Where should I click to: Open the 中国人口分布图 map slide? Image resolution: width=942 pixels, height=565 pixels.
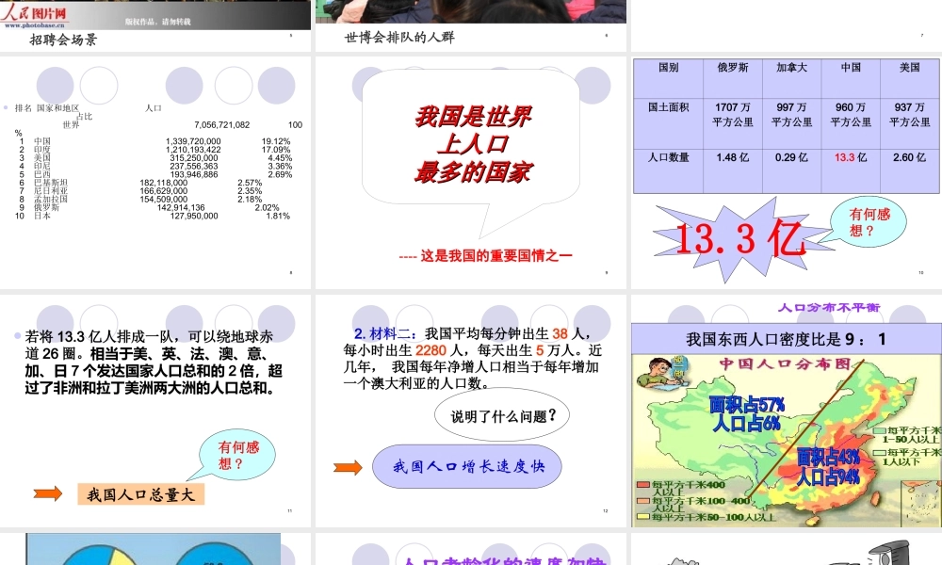[787, 411]
